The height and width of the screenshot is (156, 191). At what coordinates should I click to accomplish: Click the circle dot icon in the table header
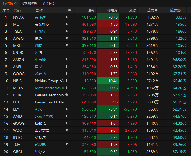coord(69,10)
